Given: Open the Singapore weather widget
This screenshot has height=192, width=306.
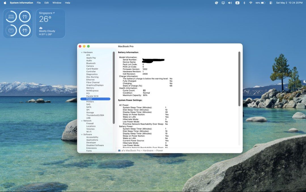Looking at the screenshot, I should coord(51,23).
